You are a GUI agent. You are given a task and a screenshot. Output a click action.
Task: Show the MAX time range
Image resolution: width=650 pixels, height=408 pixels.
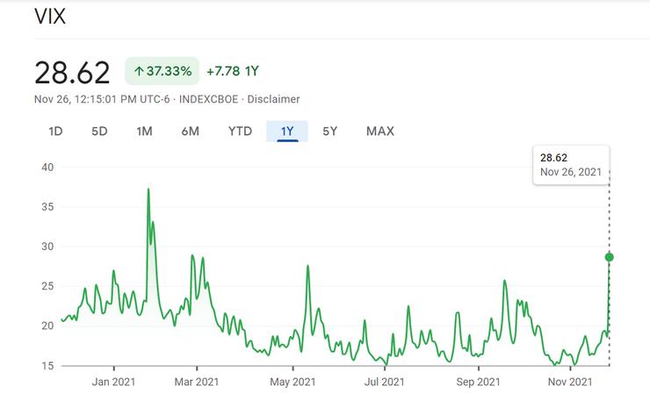[379, 132]
